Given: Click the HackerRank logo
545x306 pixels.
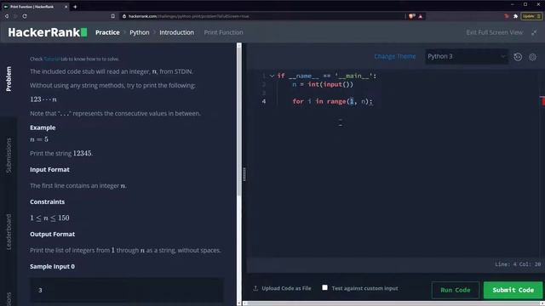Looking at the screenshot, I should 48,32.
